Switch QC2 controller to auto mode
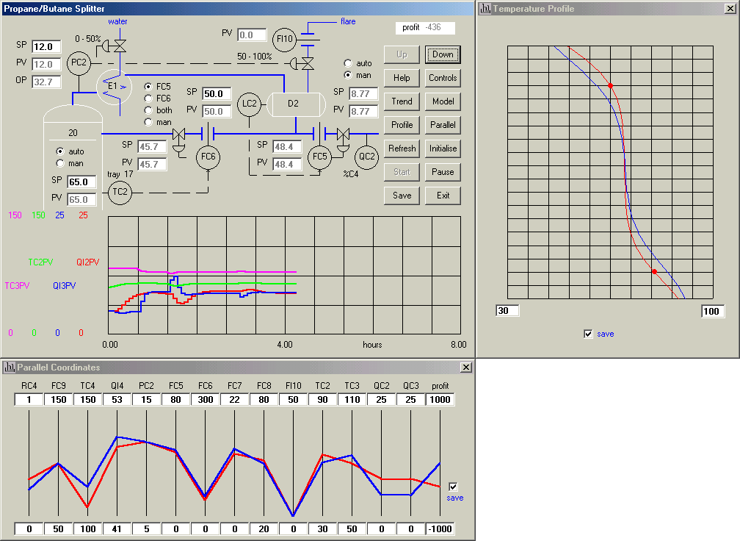The width and height of the screenshot is (740, 541). (348, 63)
